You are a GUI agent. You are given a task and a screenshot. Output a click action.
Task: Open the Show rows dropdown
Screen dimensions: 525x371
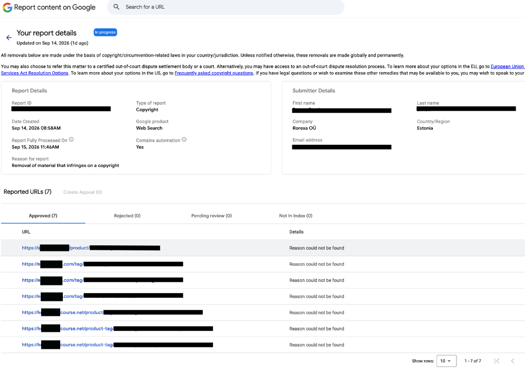(446, 361)
